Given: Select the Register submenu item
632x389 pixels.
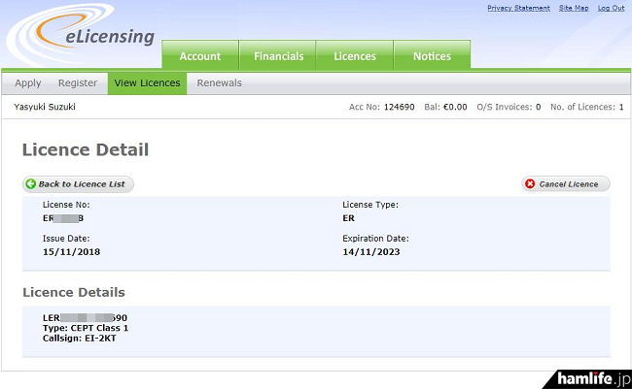Looking at the screenshot, I should (x=78, y=83).
